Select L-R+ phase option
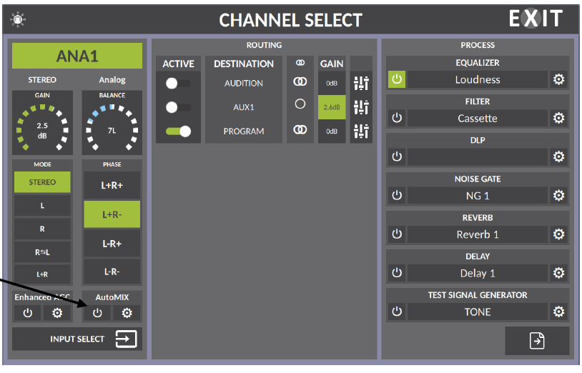This screenshot has width=582, height=373. [x=112, y=244]
